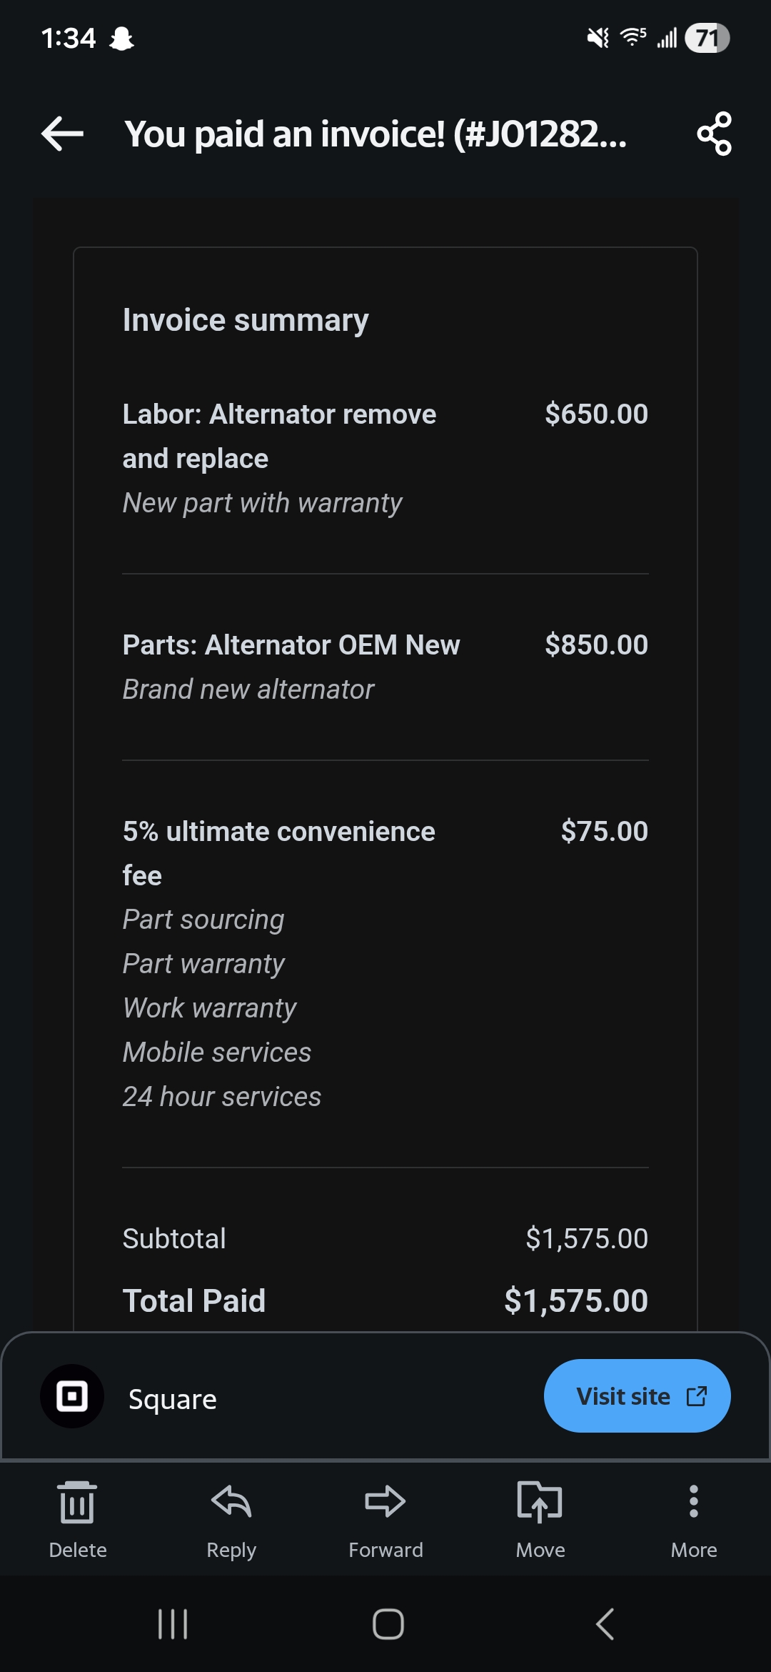Tap the Wi-Fi status icon
Viewport: 771px width, 1672px height.
[x=633, y=36]
